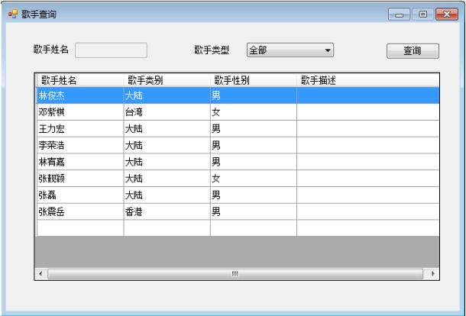This screenshot has width=466, height=316.
Task: Click 大陆 category cell in 张靓颖 row
Action: pyautogui.click(x=167, y=179)
